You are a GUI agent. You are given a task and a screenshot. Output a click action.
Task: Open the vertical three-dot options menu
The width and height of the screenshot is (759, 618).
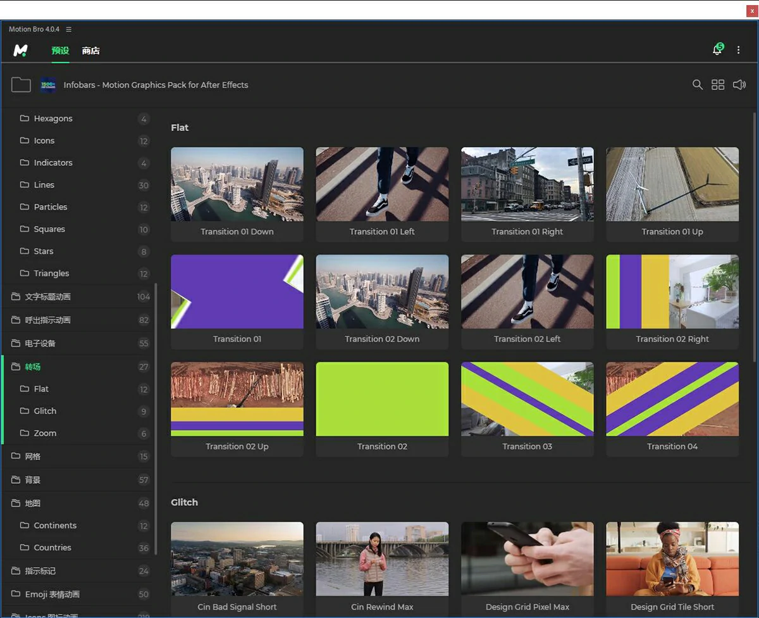coord(738,50)
